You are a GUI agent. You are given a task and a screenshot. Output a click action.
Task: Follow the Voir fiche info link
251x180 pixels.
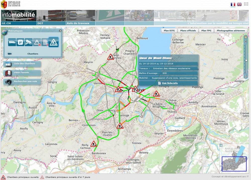(x=170, y=83)
